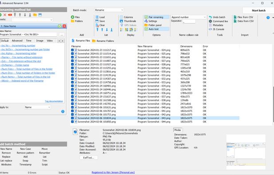Image resolution: width=274 pixels, height=175 pixels.
Task: Open the JS Console
Action: (x=216, y=29)
